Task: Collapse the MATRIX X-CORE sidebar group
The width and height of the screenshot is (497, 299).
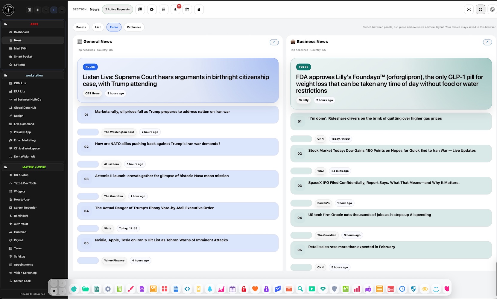Action: click(x=33, y=167)
